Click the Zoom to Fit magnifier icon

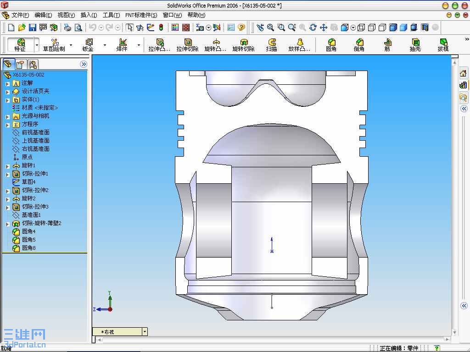pos(270,27)
